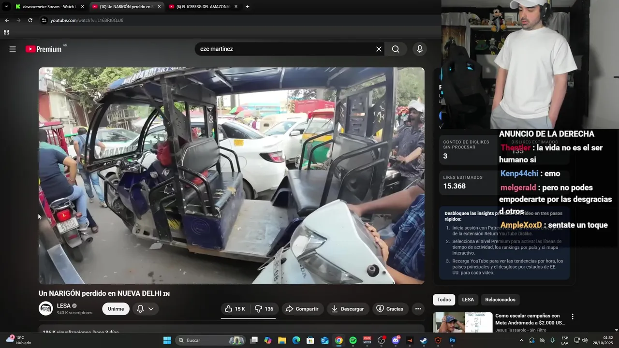This screenshot has height=348, width=619.
Task: Select the Relacionados filter chip
Action: 500,300
